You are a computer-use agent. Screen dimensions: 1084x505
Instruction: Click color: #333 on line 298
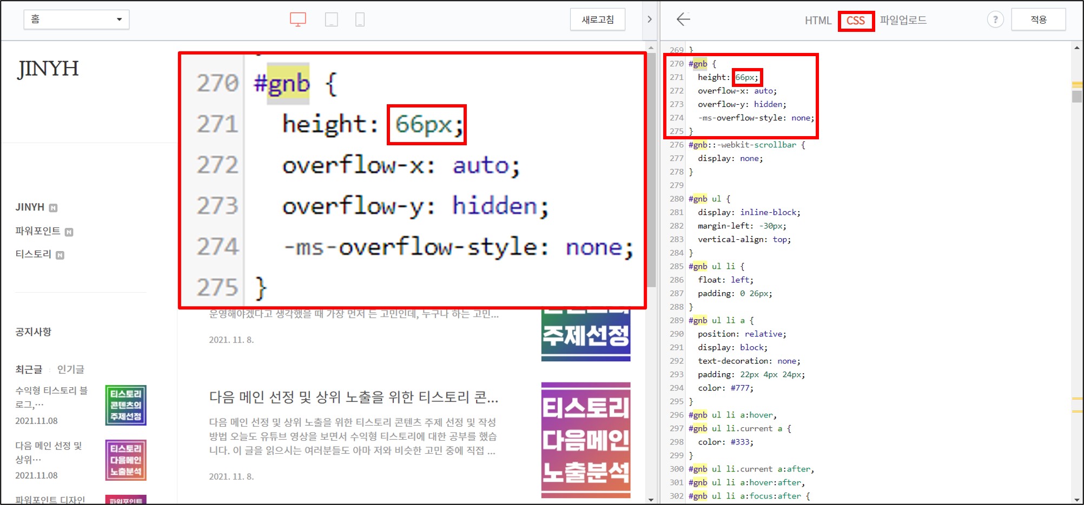(x=725, y=442)
